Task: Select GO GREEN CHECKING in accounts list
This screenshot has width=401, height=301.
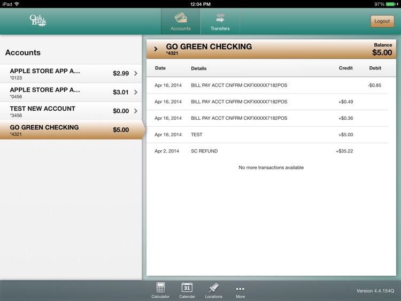Action: pyautogui.click(x=71, y=130)
